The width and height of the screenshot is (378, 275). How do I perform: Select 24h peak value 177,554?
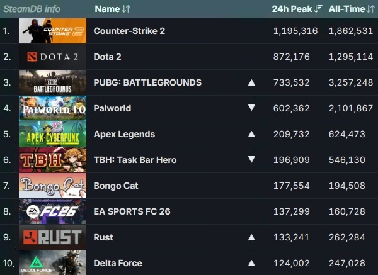pyautogui.click(x=292, y=186)
